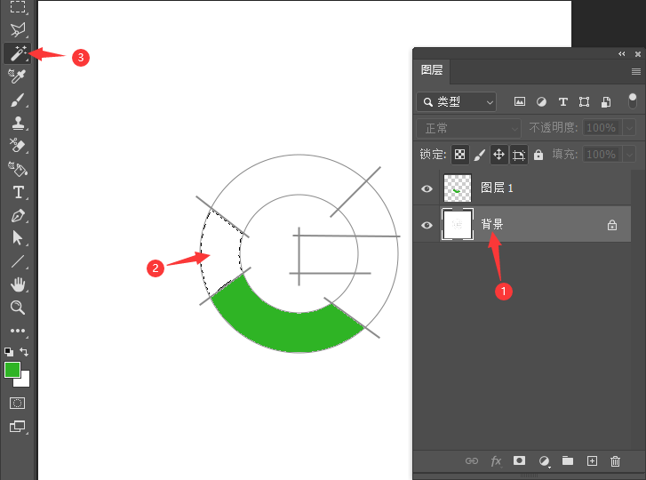Select the Polygonal Lasso tool
646x480 pixels.
17,29
